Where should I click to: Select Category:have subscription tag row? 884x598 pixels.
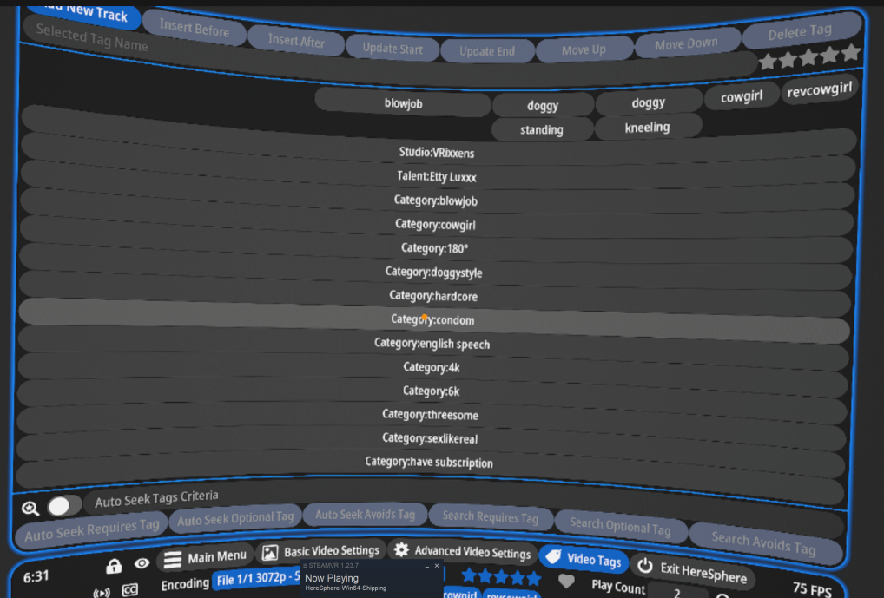coord(430,463)
